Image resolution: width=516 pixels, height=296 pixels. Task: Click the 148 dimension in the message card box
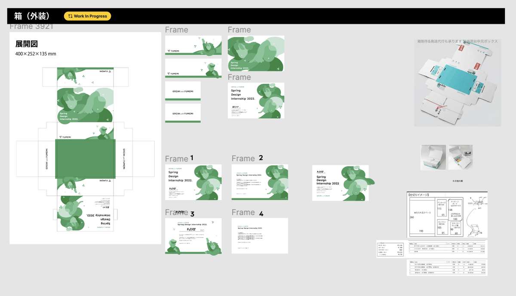point(450,210)
